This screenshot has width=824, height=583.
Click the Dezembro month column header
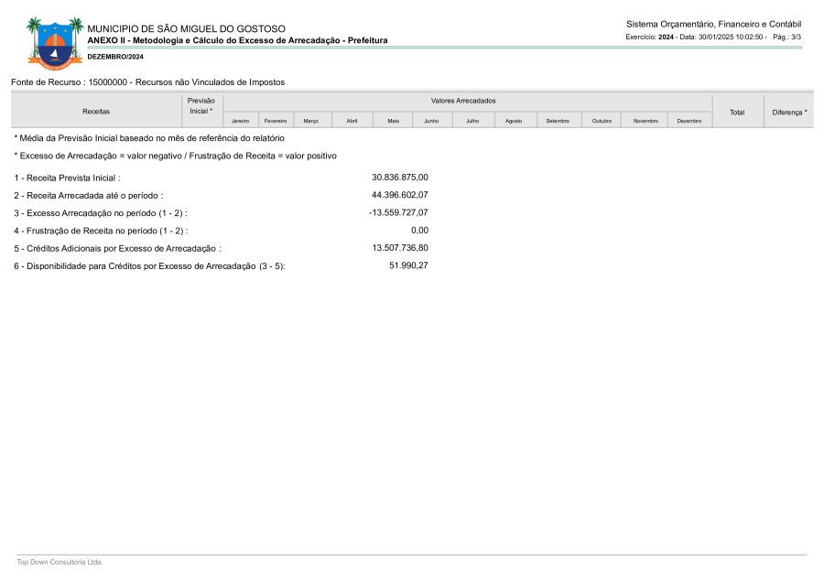[x=689, y=121]
